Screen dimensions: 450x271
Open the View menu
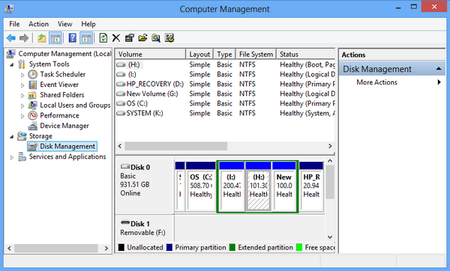pyautogui.click(x=64, y=24)
